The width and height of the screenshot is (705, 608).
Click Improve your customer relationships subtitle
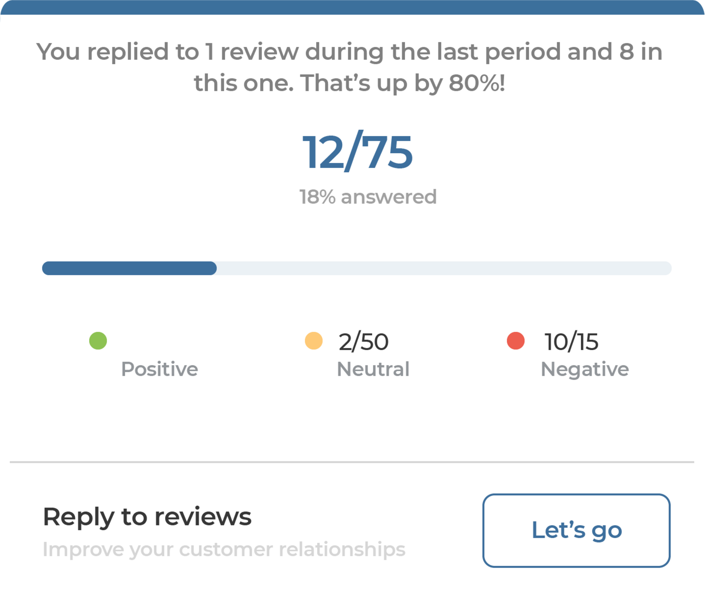224,549
